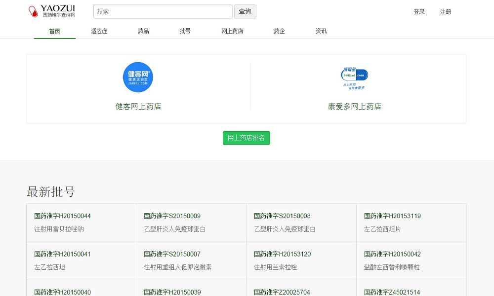The width and height of the screenshot is (494, 296).
Task: Open batch 国药准字Z45021514
Action: tap(392, 292)
